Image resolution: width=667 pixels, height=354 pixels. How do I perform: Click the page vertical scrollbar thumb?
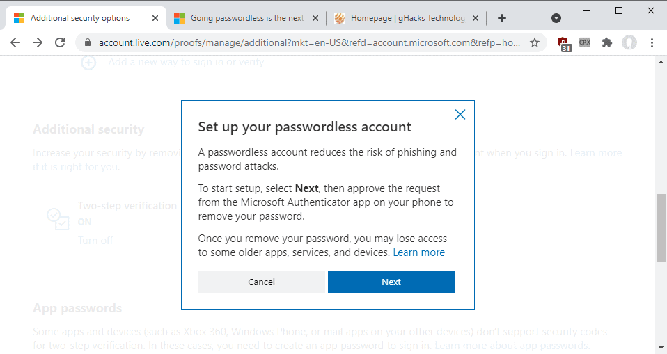point(661,228)
